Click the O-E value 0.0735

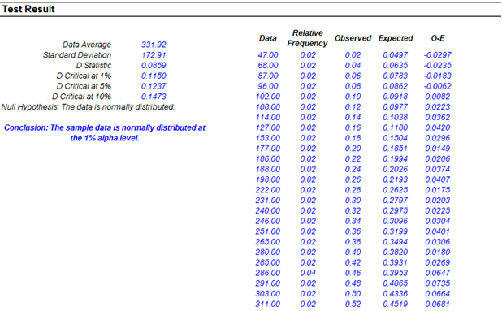(438, 283)
